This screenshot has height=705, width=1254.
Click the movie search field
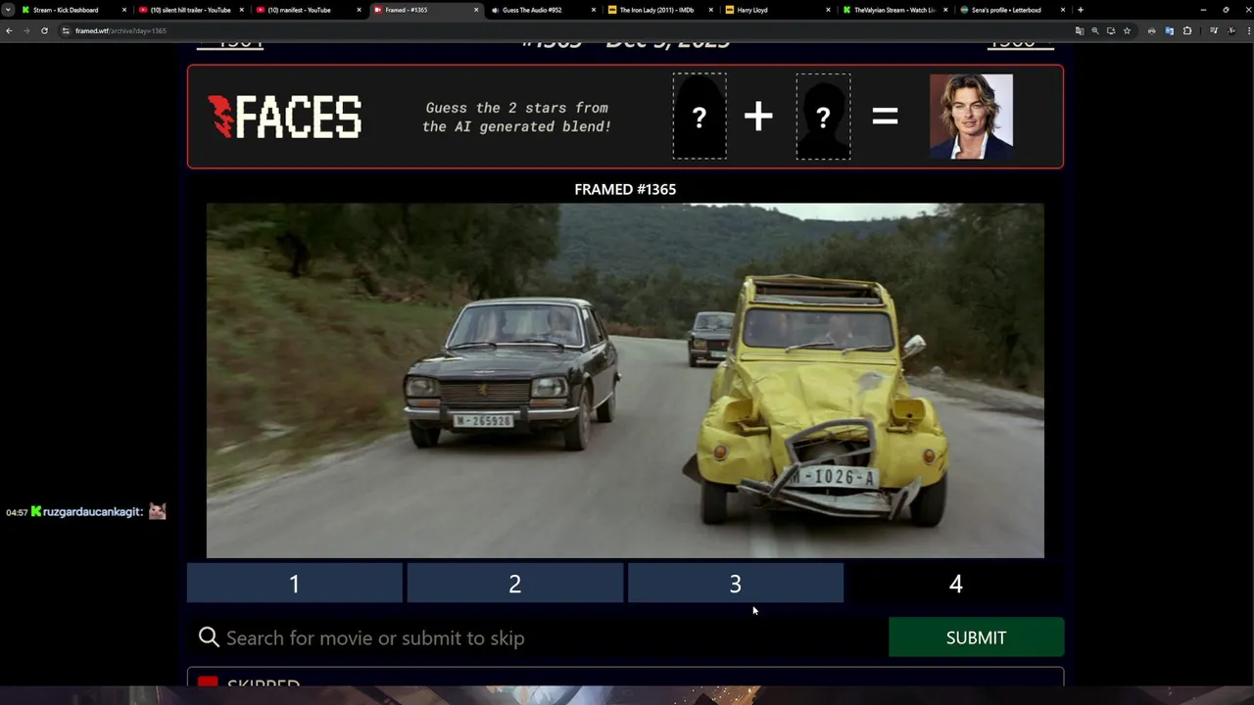tap(537, 637)
